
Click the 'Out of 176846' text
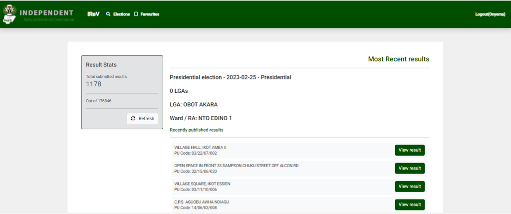(99, 101)
